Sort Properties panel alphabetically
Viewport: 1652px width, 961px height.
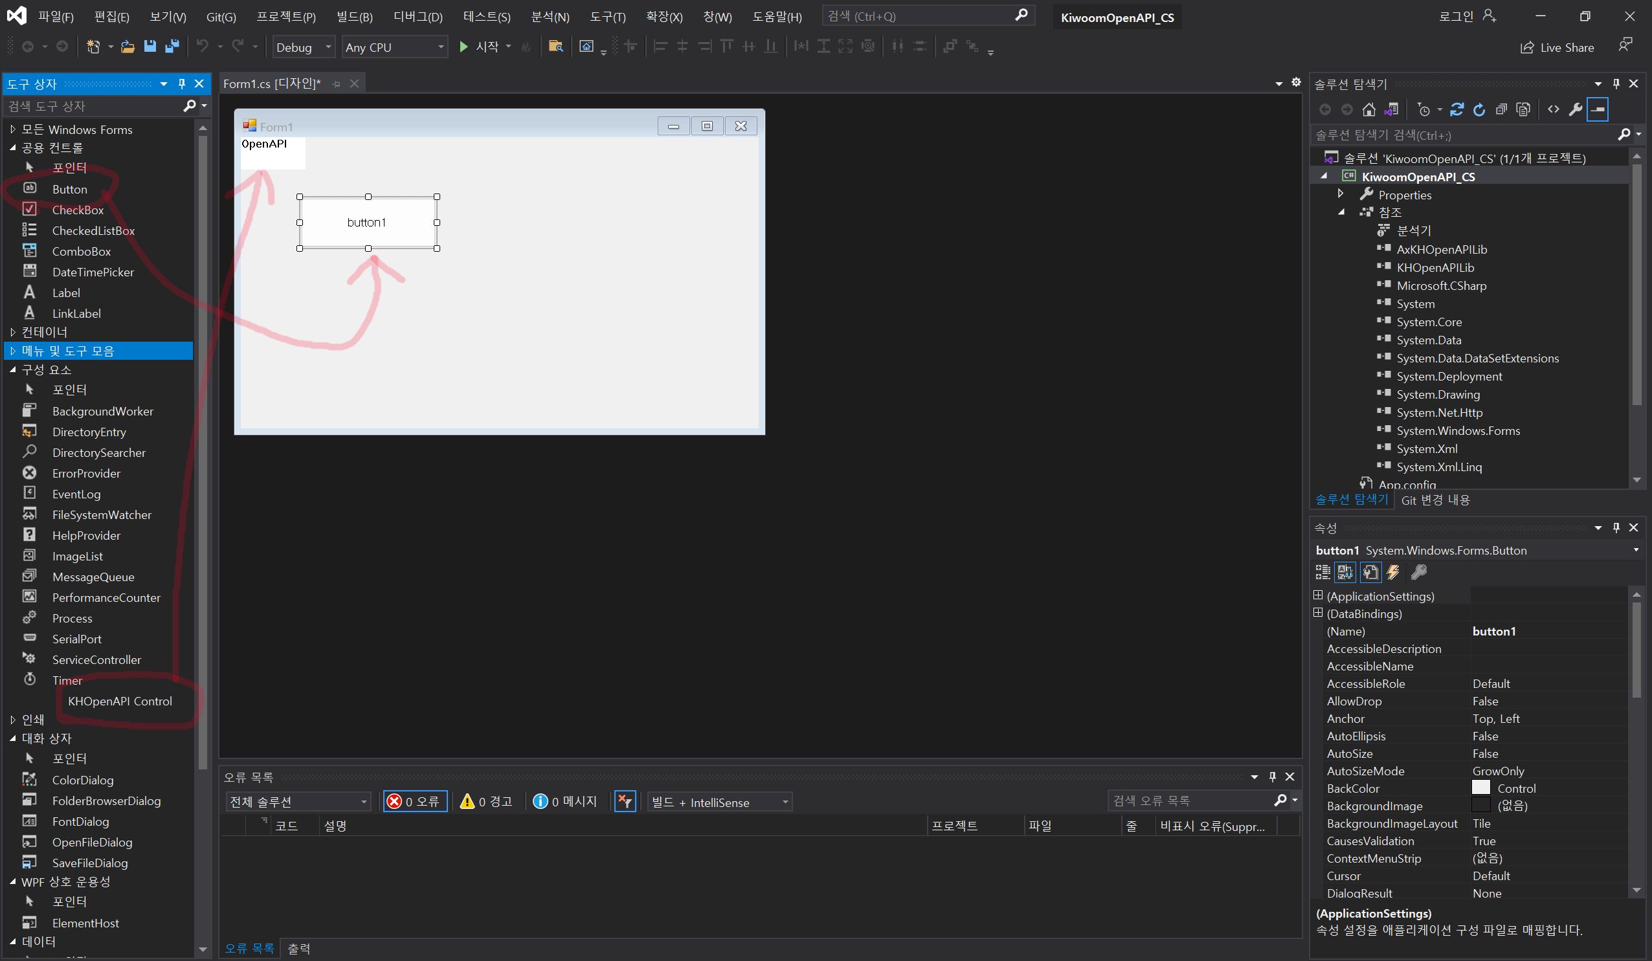pos(1346,572)
